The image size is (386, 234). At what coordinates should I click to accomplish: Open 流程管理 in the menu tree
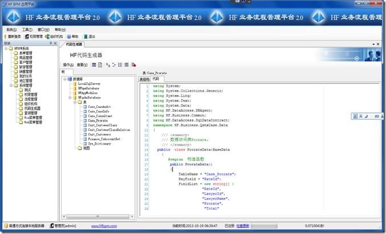[x=28, y=99]
